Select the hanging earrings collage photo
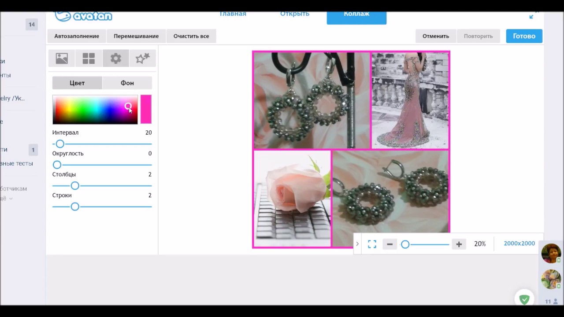The image size is (564, 317). (x=312, y=100)
